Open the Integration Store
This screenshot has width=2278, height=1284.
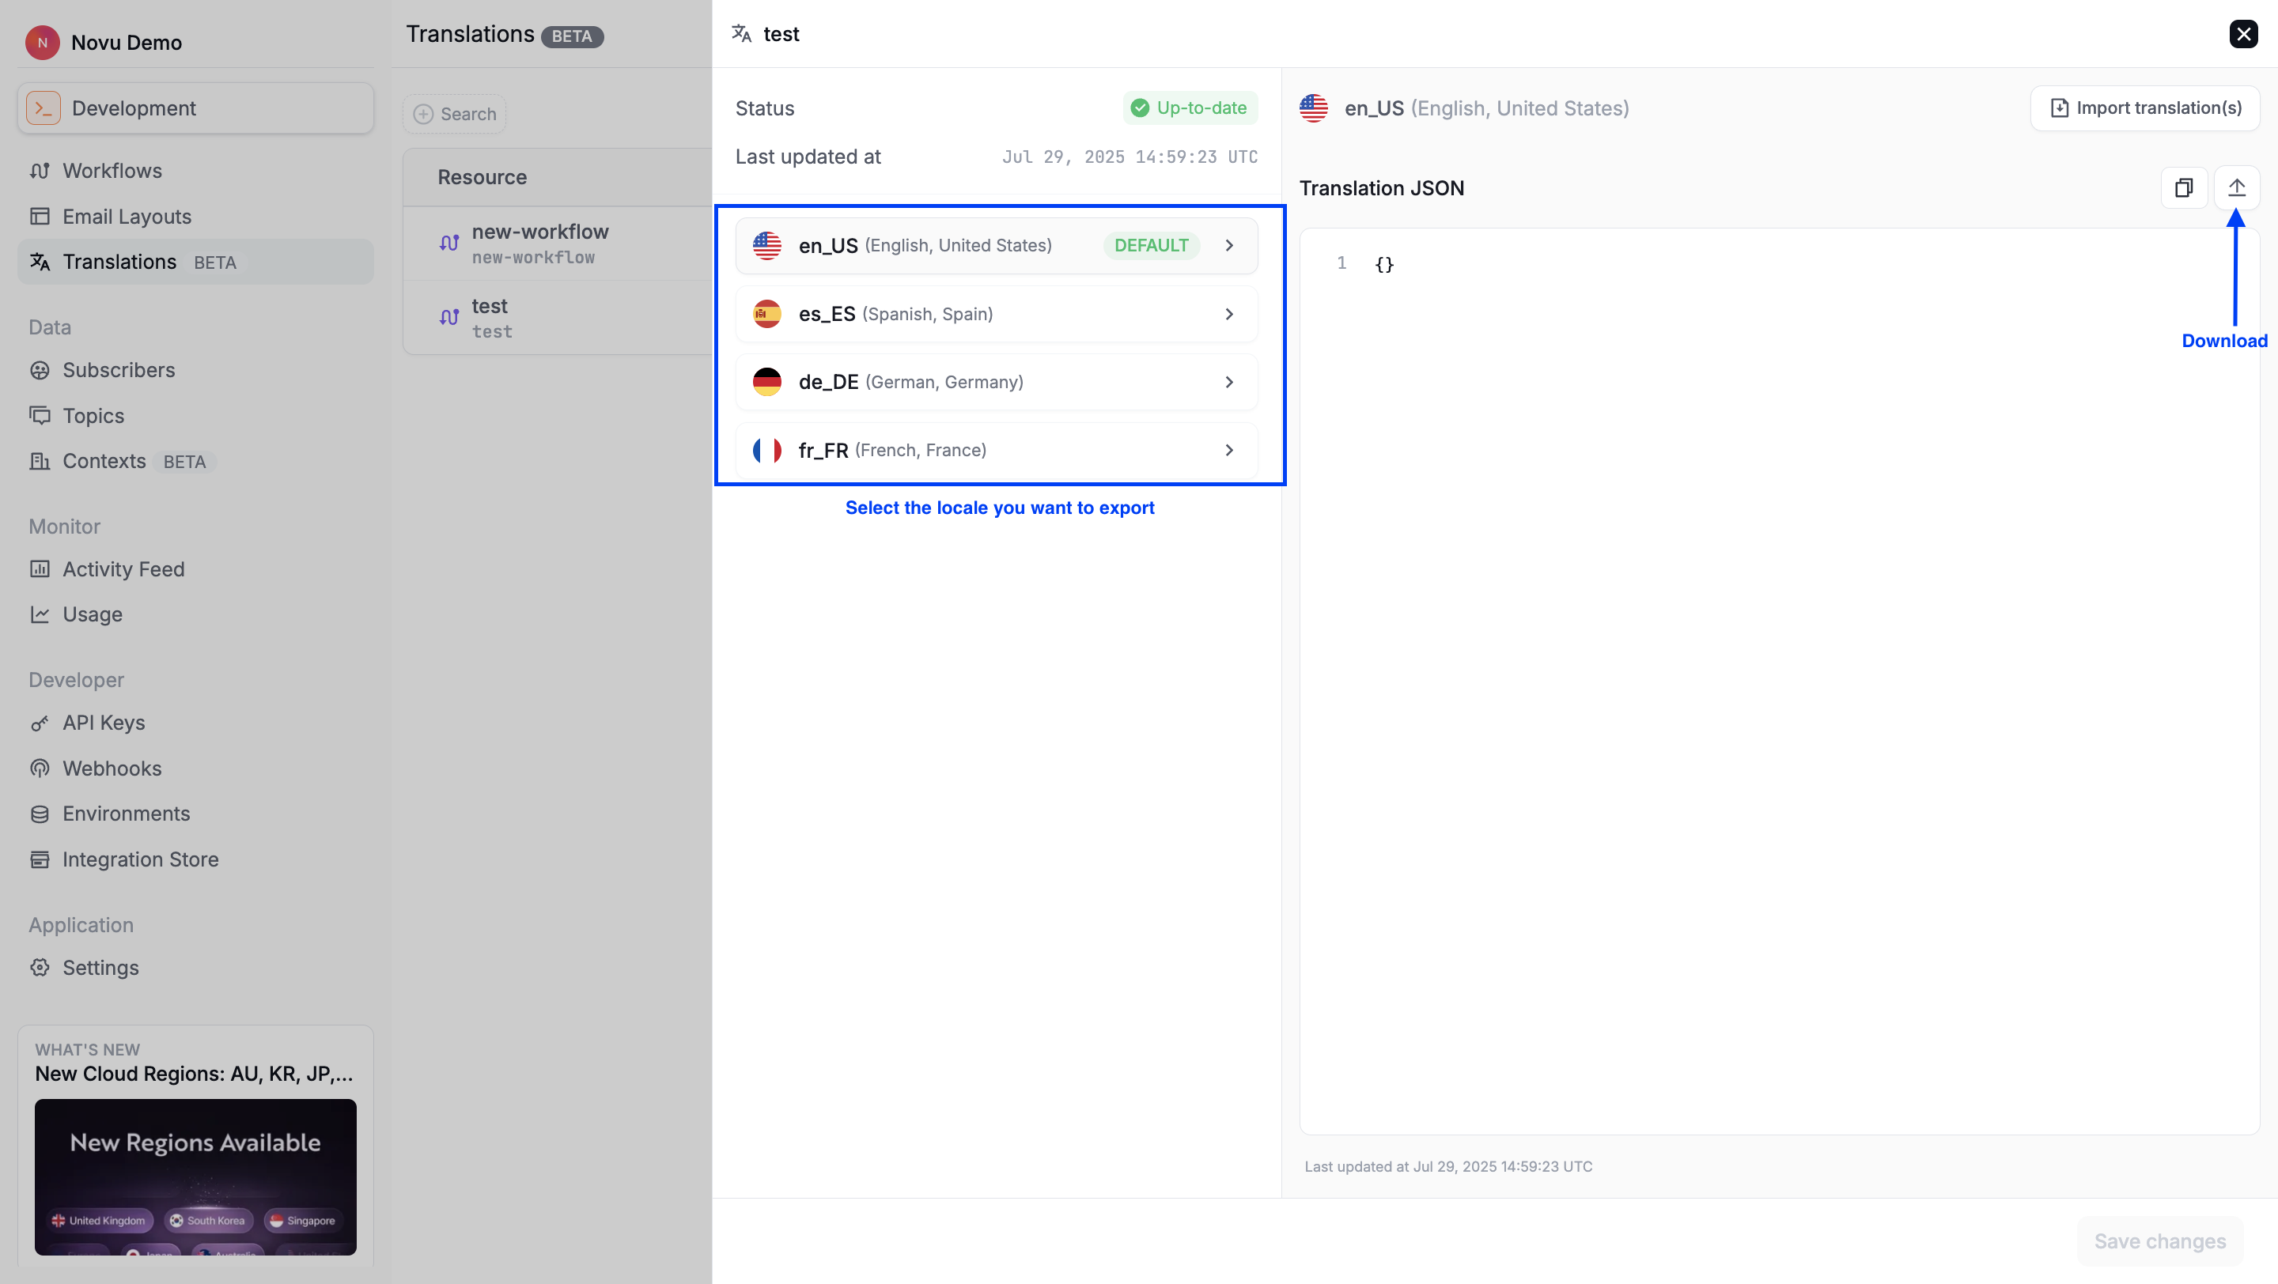pos(140,859)
